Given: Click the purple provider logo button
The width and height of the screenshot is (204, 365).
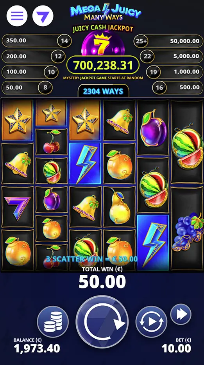Looking at the screenshot, I should (43, 16).
